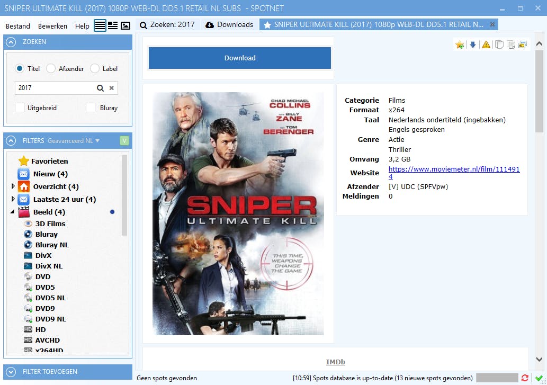Switch to the Zoeken: 2017 tab

[x=167, y=24]
